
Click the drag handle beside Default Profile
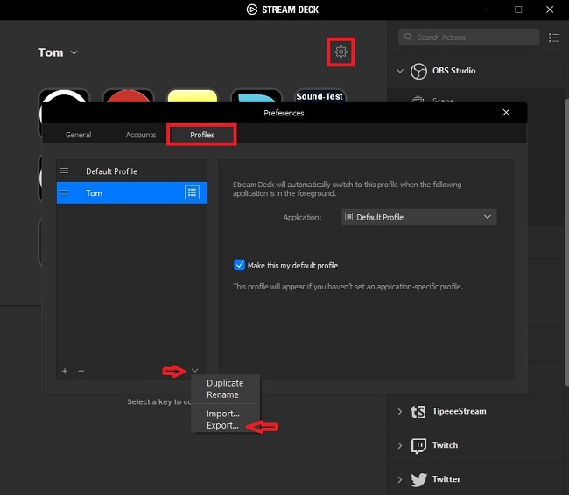64,171
